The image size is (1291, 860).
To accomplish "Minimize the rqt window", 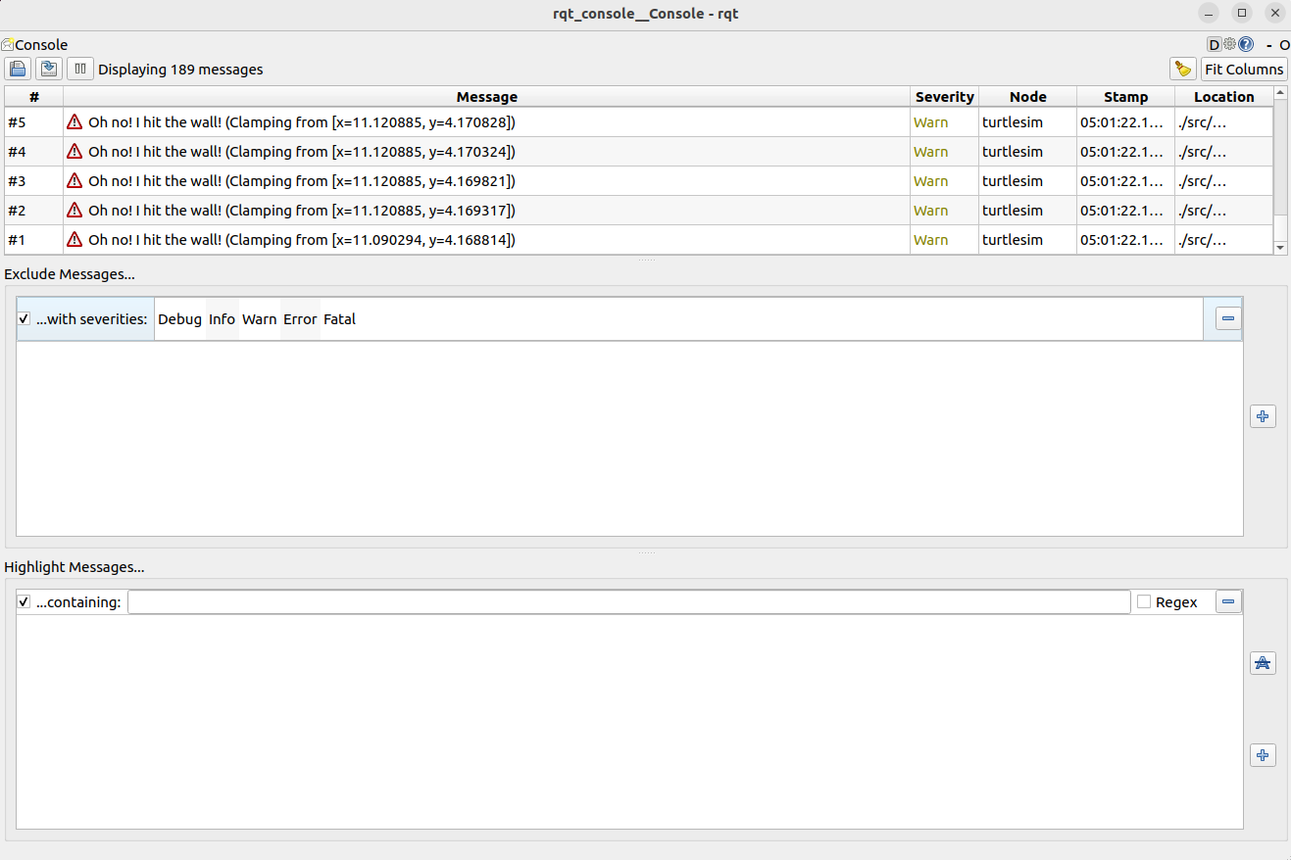I will tap(1209, 13).
